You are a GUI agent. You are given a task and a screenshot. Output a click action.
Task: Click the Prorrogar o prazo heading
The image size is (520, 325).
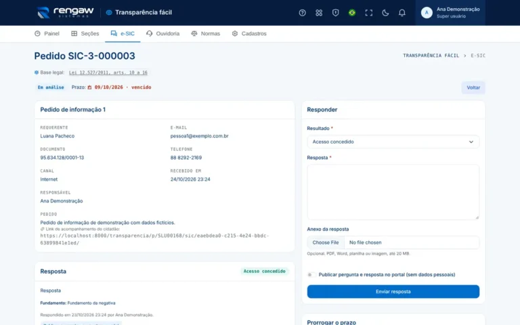tap(331, 322)
